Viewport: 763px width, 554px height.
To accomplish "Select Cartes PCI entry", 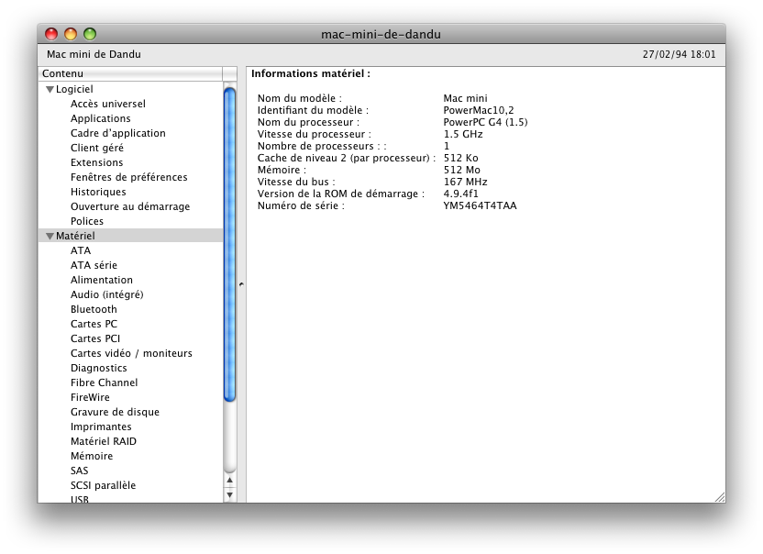I will [94, 338].
